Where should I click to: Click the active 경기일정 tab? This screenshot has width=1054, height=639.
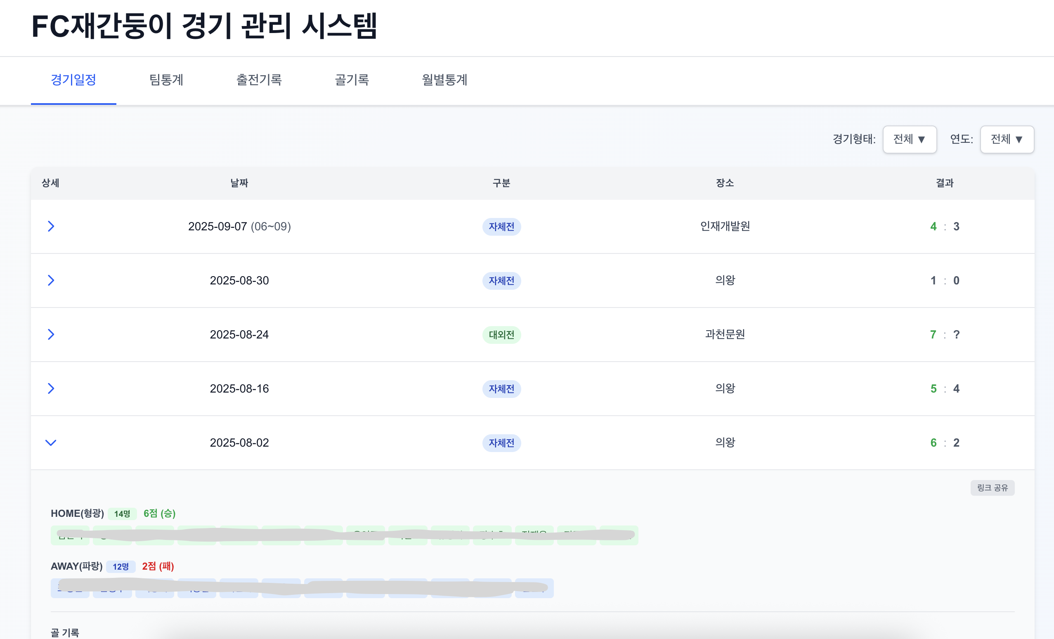[73, 80]
